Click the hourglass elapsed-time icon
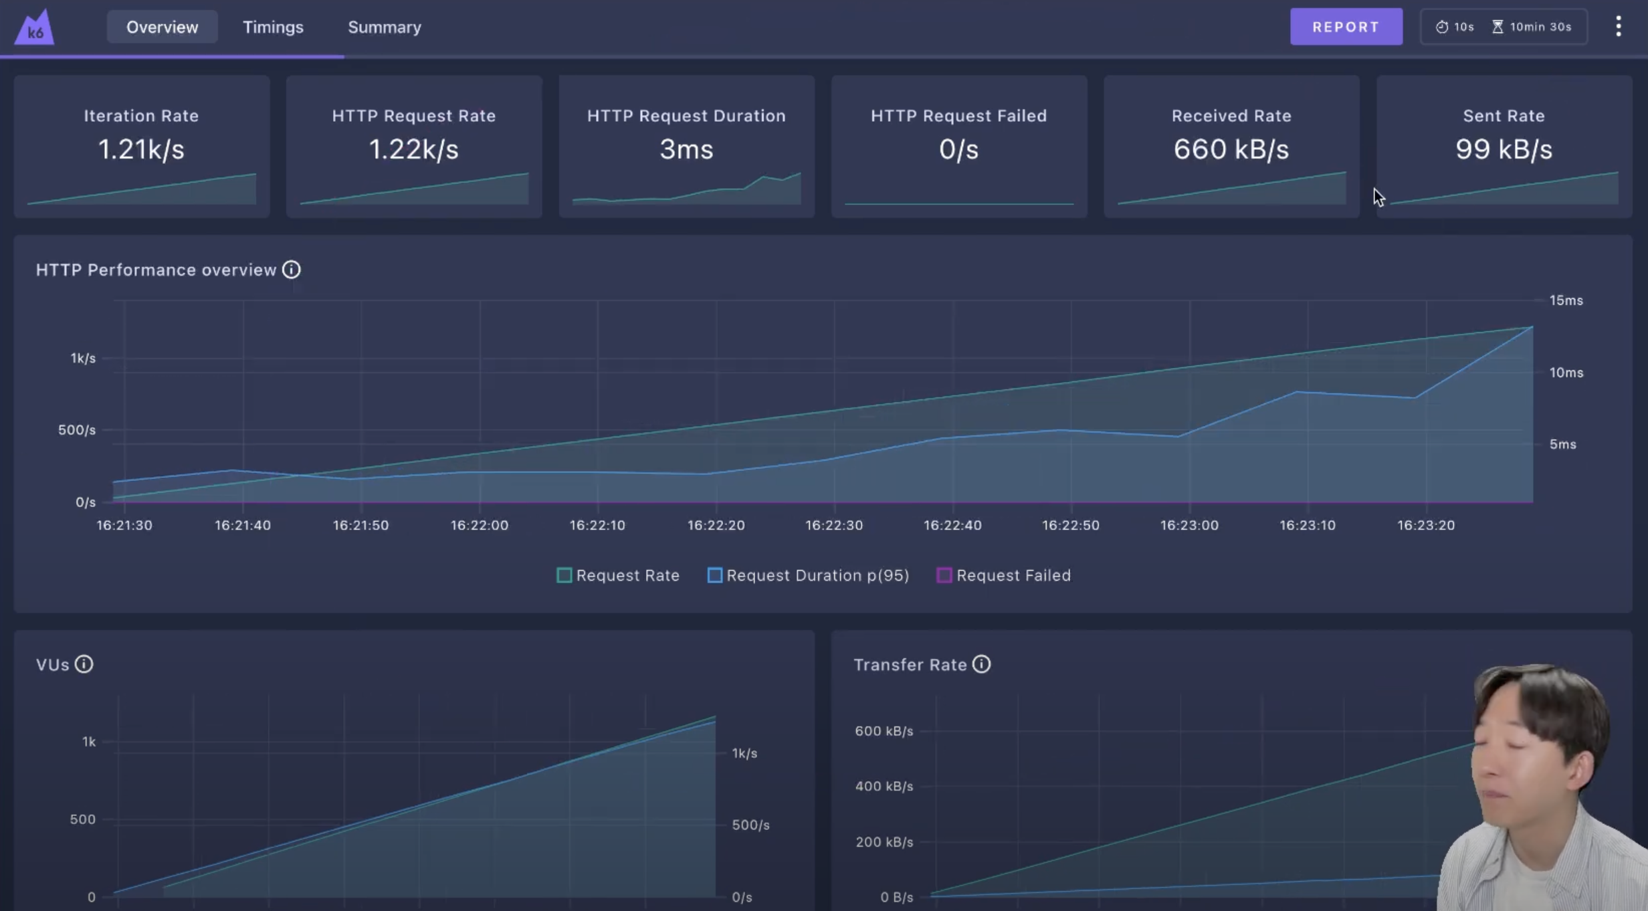 pos(1498,27)
